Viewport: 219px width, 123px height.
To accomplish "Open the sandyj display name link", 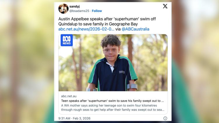I will click(x=75, y=6).
